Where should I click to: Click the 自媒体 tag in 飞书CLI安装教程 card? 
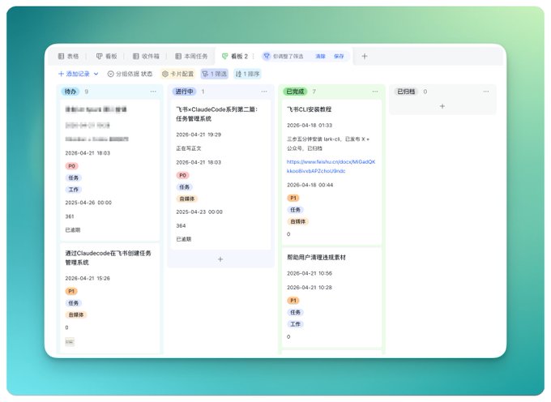tap(297, 221)
